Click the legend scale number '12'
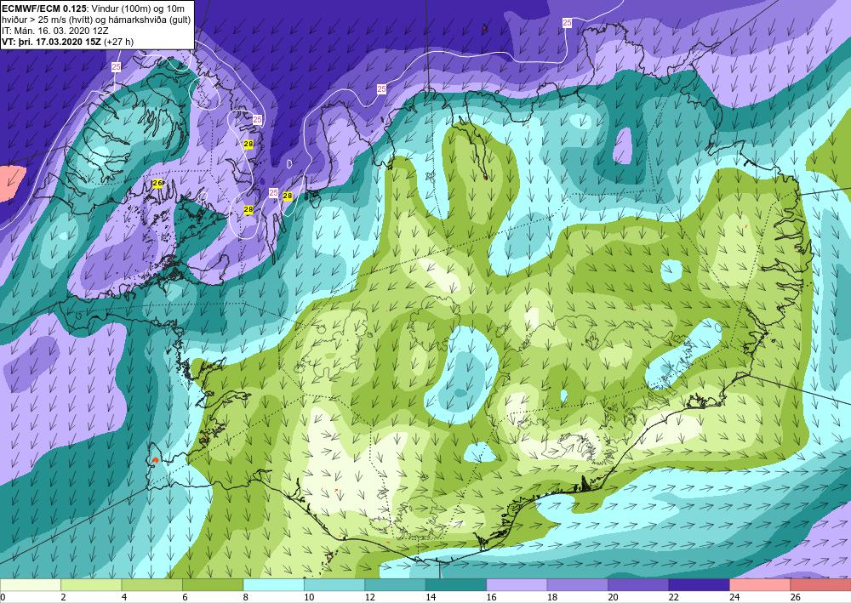The width and height of the screenshot is (851, 603). click(x=369, y=597)
